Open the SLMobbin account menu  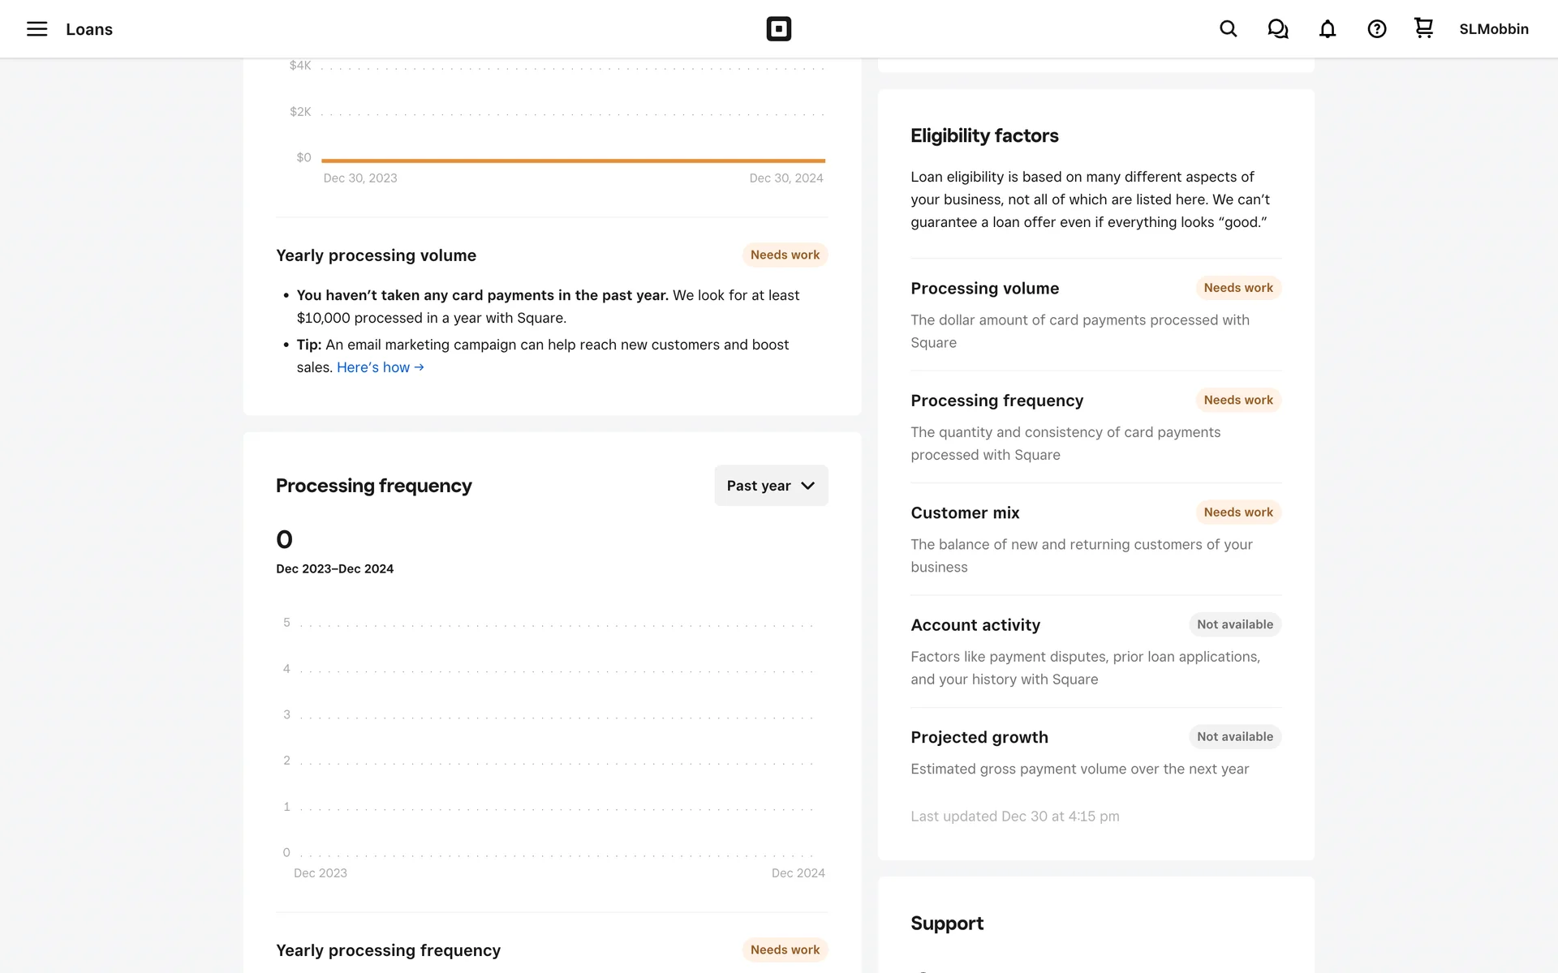click(x=1493, y=29)
